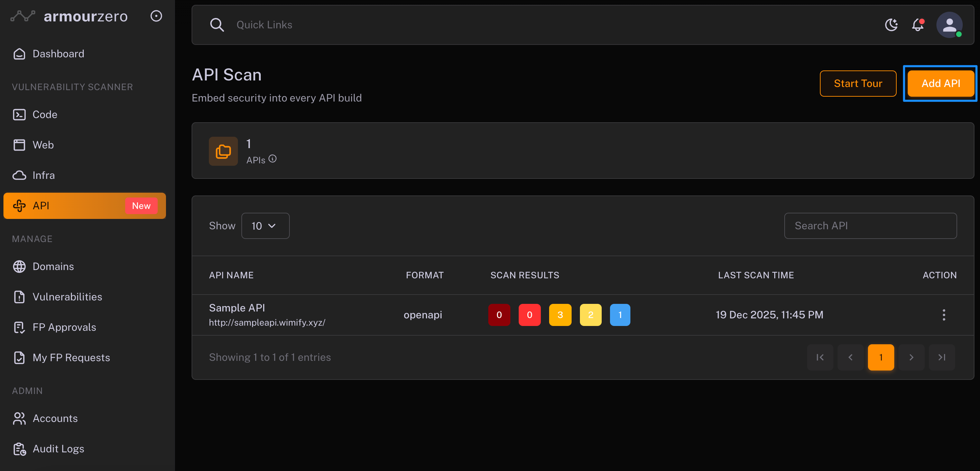Click the Start Tour button
The image size is (980, 471).
click(x=858, y=84)
